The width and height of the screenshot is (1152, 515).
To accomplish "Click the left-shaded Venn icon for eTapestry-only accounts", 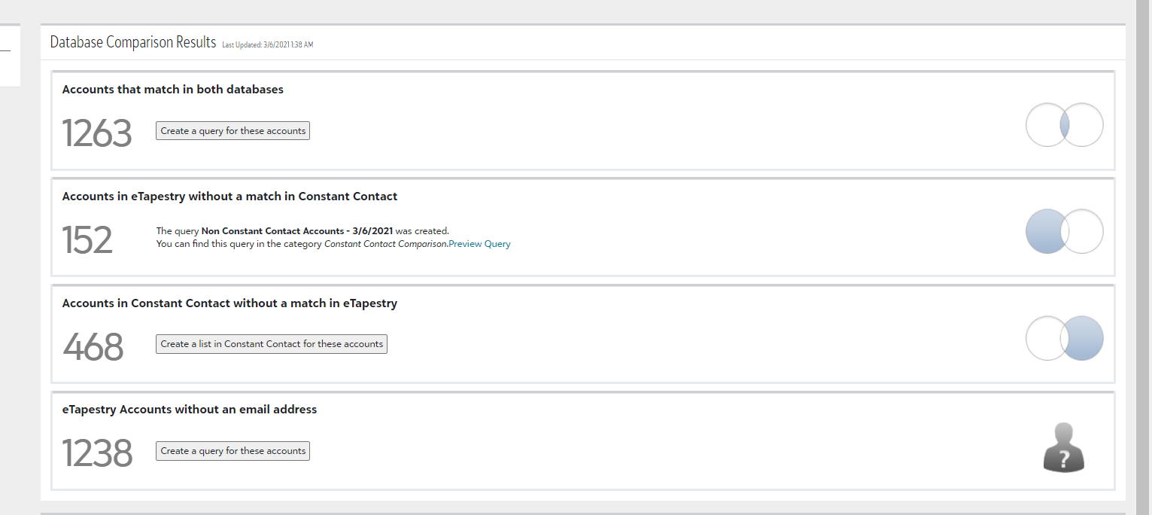I will pyautogui.click(x=1064, y=231).
